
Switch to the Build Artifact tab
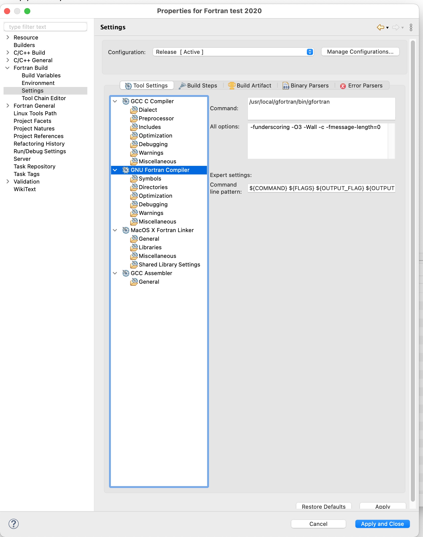(x=250, y=85)
